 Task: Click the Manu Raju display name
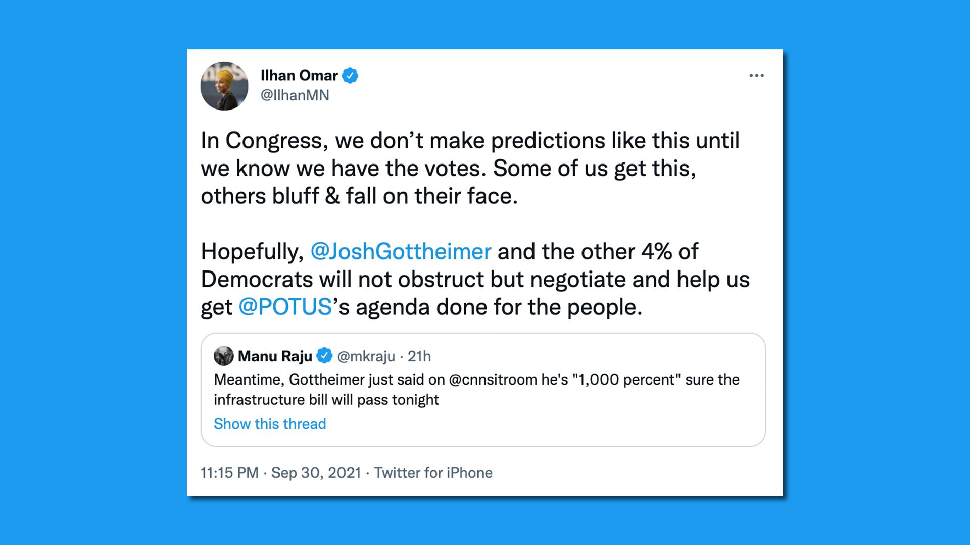(x=275, y=356)
